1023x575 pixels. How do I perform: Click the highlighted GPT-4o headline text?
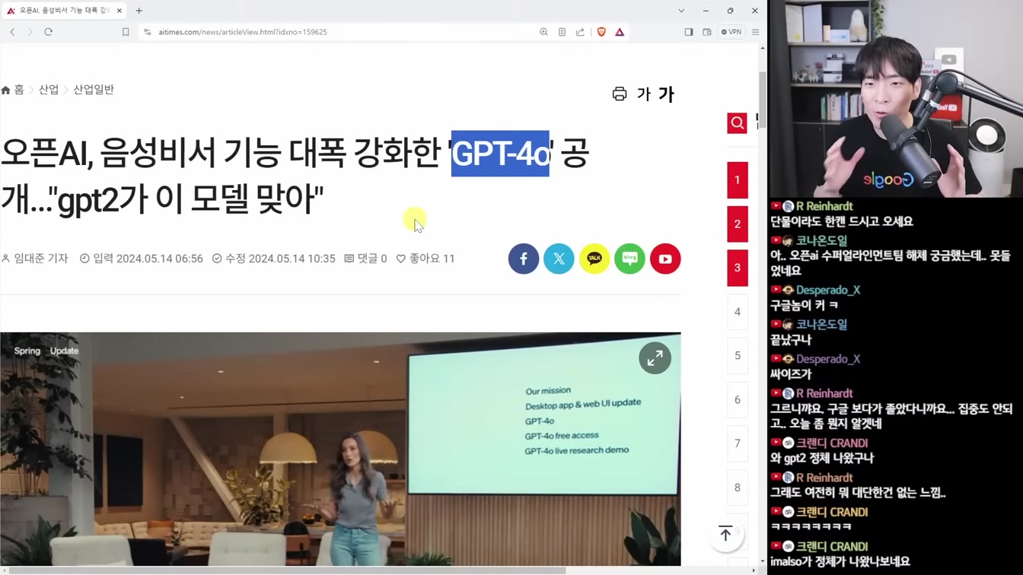click(x=500, y=154)
